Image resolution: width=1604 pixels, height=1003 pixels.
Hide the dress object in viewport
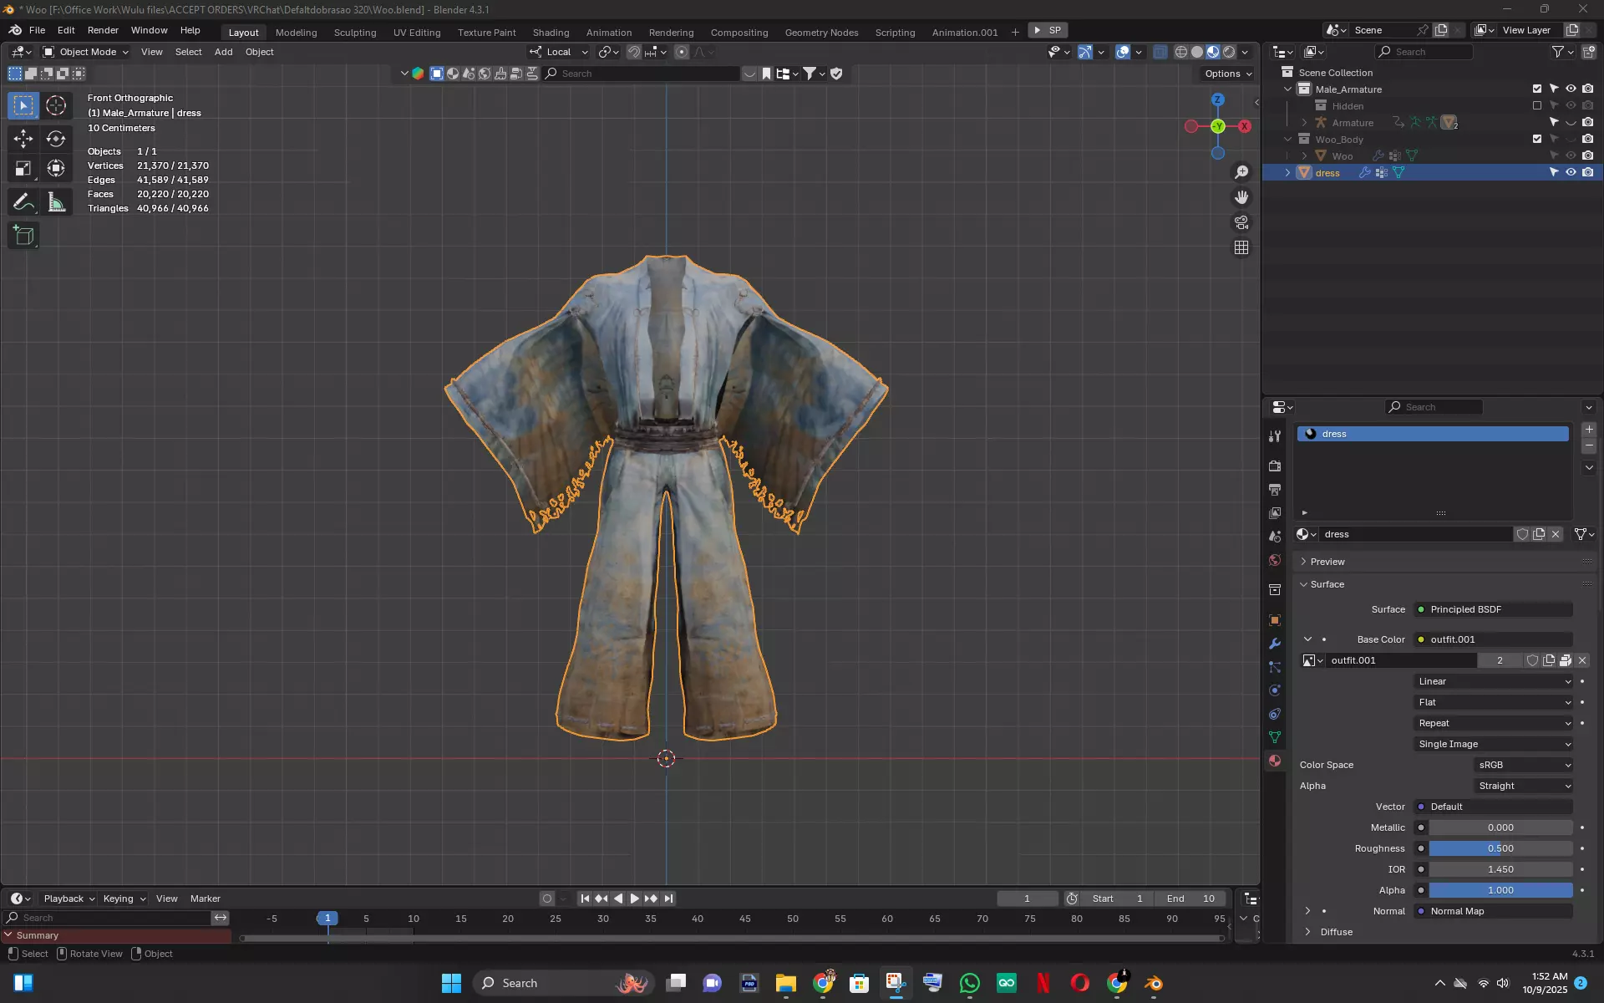[1571, 172]
